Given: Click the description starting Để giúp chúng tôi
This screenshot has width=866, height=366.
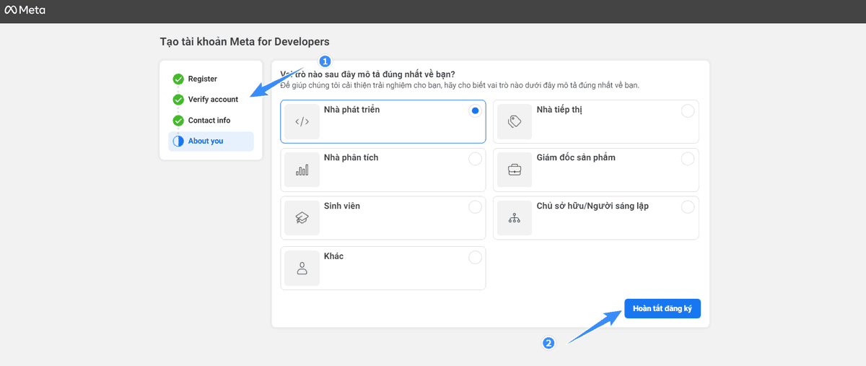Looking at the screenshot, I should [x=460, y=85].
